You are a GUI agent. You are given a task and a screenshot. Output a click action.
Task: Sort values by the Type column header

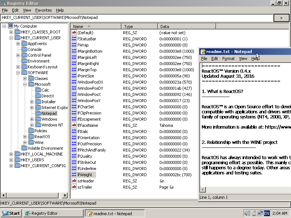point(139,27)
